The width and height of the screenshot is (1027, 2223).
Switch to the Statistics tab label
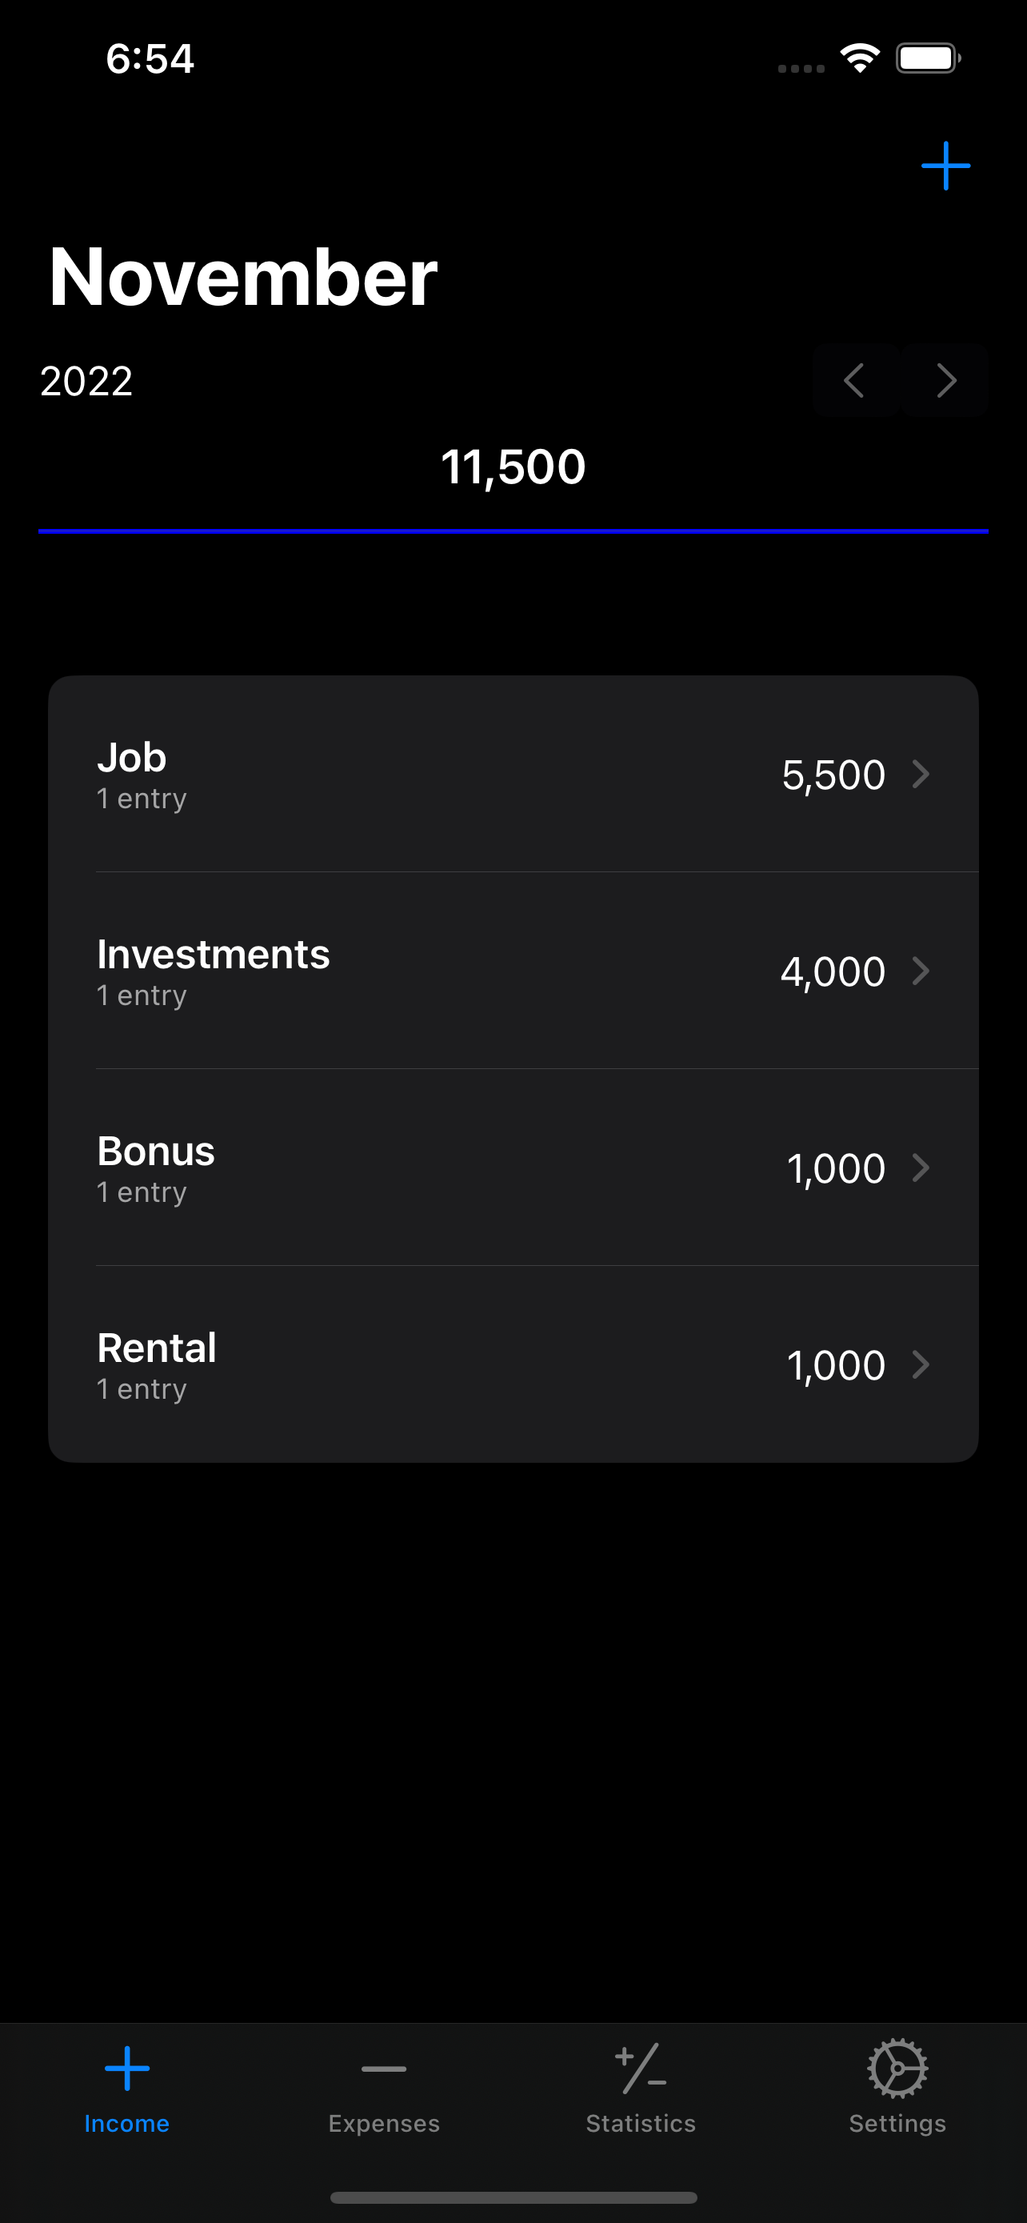[641, 2123]
